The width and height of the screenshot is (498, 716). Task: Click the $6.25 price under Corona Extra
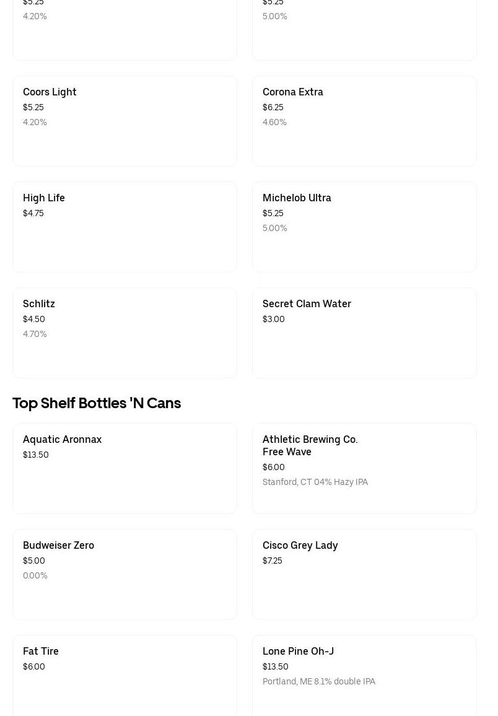[x=273, y=107]
